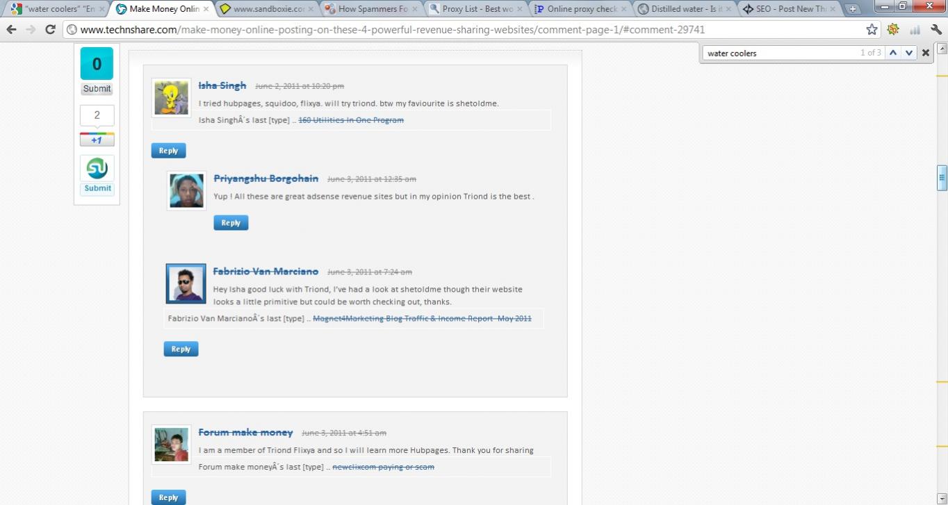The height and width of the screenshot is (505, 948).
Task: Click the June 3, 2011 at 7:24 am timestamp
Action: (370, 272)
